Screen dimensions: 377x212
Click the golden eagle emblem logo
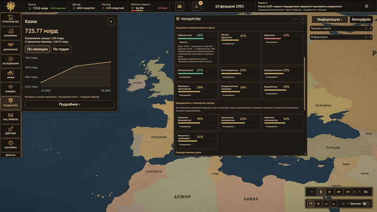pos(10,6)
